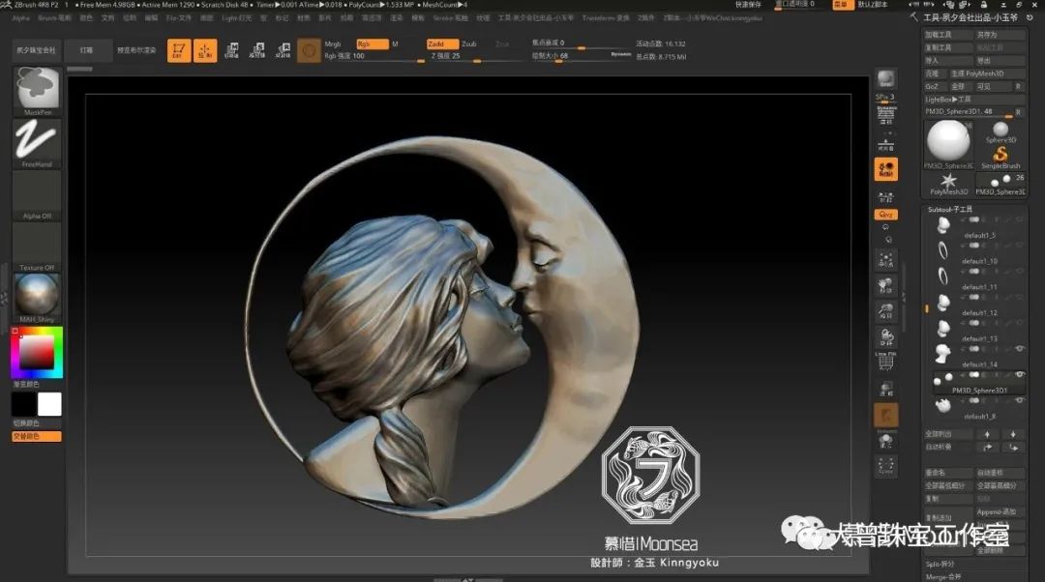Select the Rotate transform tool
Viewport: 1045px width, 582px height.
tap(284, 50)
